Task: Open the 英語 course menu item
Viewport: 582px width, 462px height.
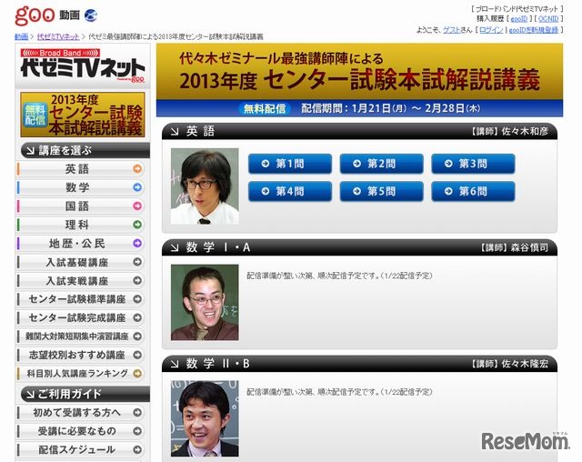Action: tap(81, 169)
